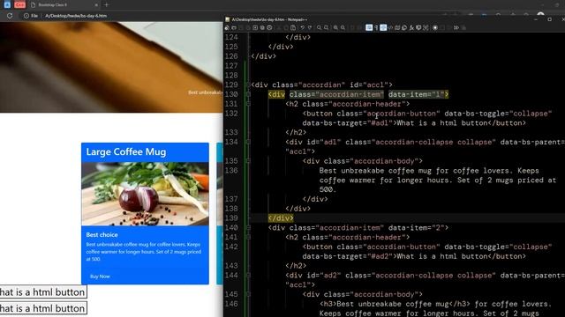Viewport: 565px width, 317px height.
Task: Click first 'hat is a html button'
Action: pyautogui.click(x=43, y=291)
